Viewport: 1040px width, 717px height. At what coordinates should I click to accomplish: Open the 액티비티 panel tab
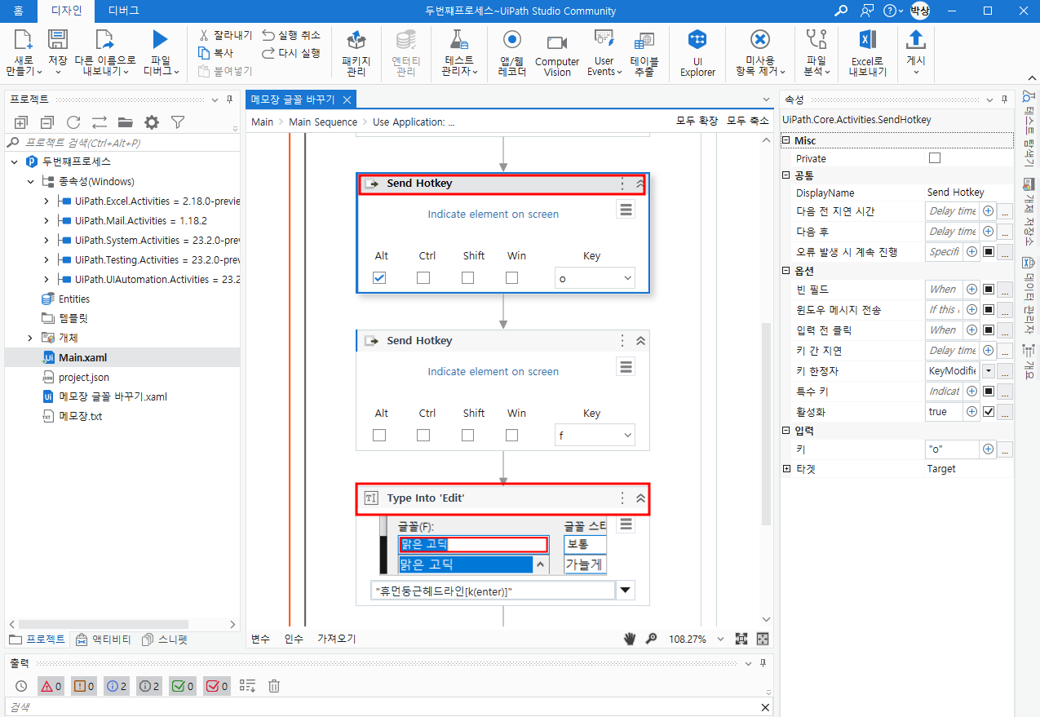coord(104,640)
